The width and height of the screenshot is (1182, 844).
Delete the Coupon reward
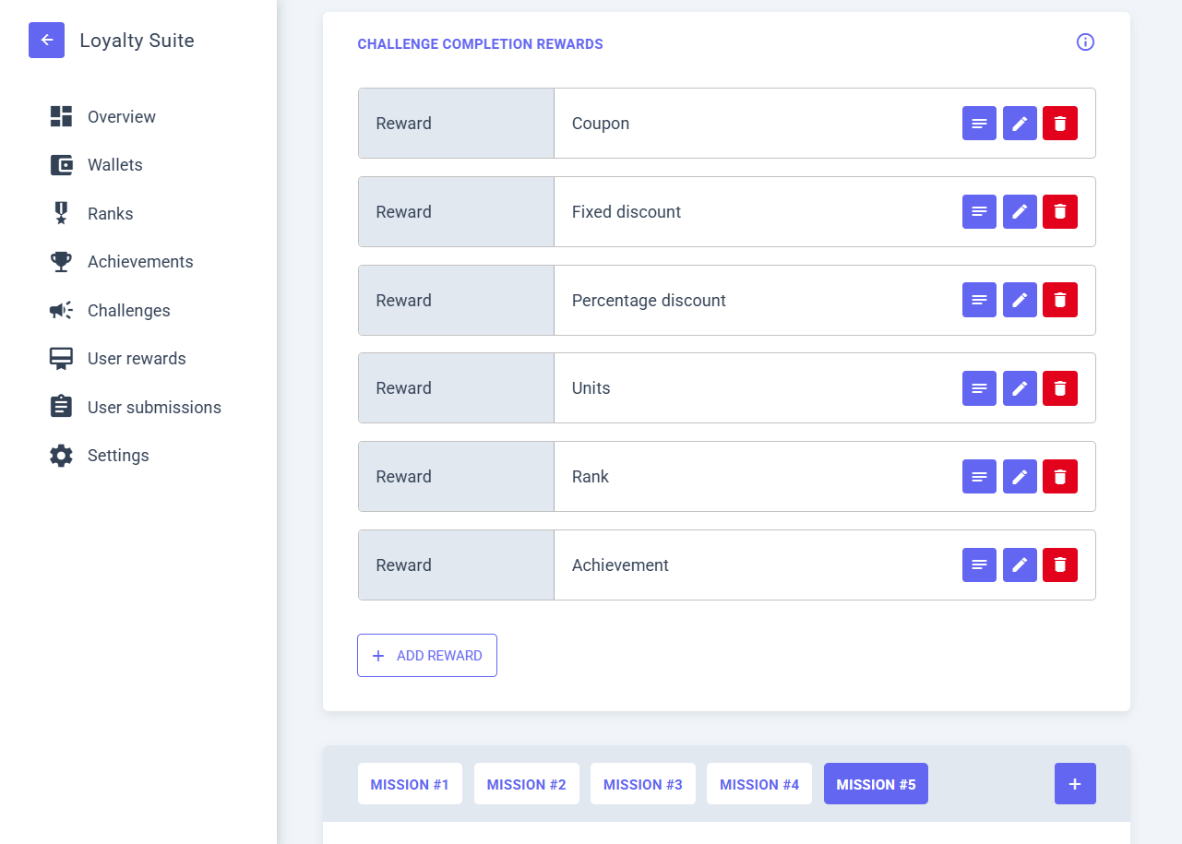[x=1060, y=124]
